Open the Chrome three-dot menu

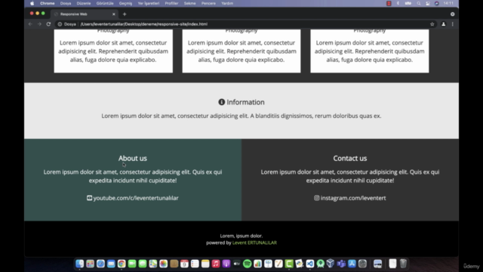(x=453, y=24)
